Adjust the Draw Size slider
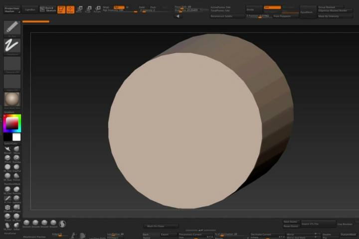Viewport: 359px width, 239px height. pos(191,10)
